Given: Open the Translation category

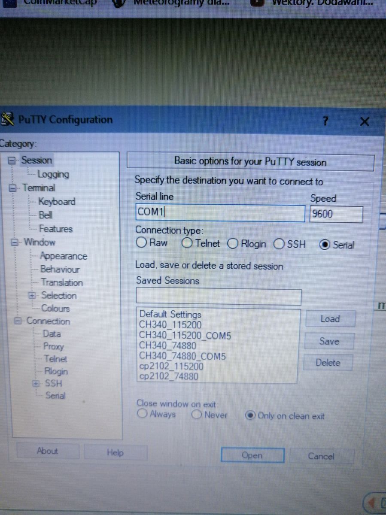Looking at the screenshot, I should (62, 282).
